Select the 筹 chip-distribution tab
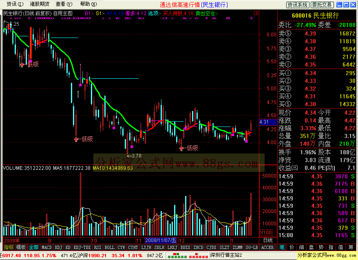 tap(351, 247)
